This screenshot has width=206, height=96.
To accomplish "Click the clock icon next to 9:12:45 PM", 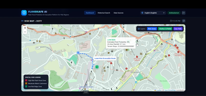I will tap(171, 21).
